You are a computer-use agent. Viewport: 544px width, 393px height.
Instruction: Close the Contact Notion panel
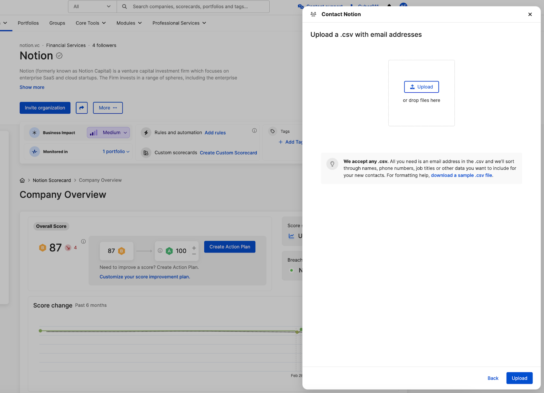tap(530, 14)
